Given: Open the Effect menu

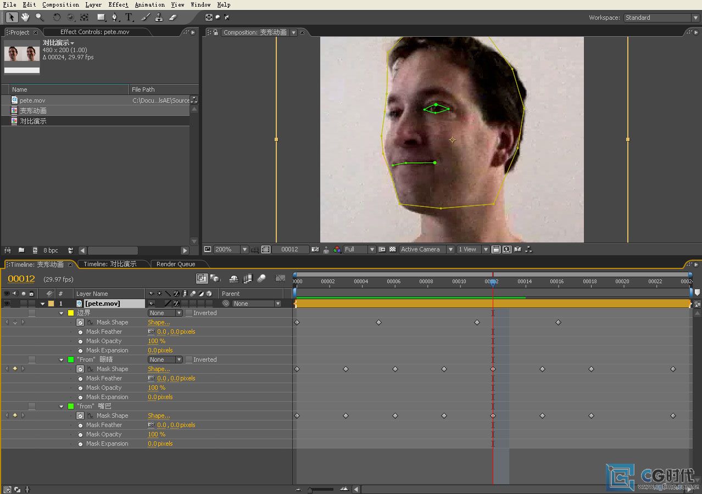Looking at the screenshot, I should point(118,4).
